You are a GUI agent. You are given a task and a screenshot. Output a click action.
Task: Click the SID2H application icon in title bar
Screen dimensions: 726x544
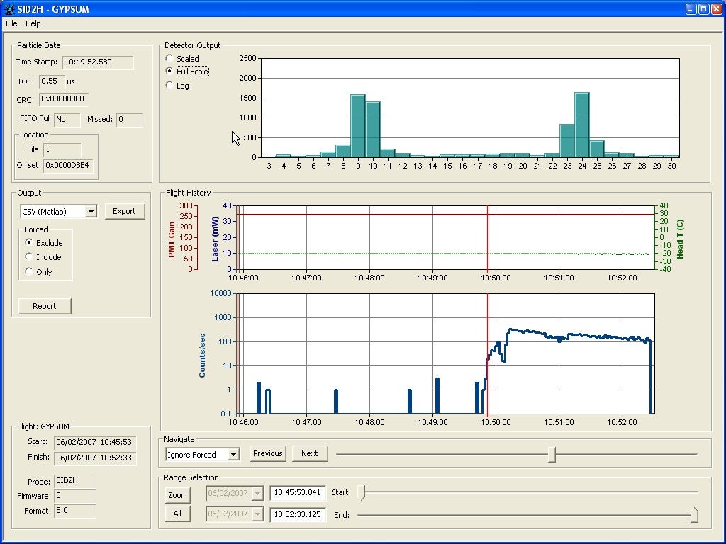coord(9,9)
